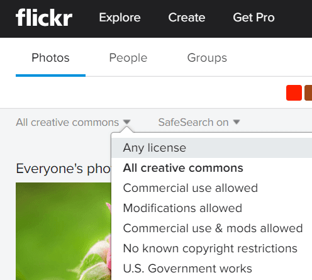Pick Commercial use & mods allowed
312x280 pixels.
click(211, 228)
